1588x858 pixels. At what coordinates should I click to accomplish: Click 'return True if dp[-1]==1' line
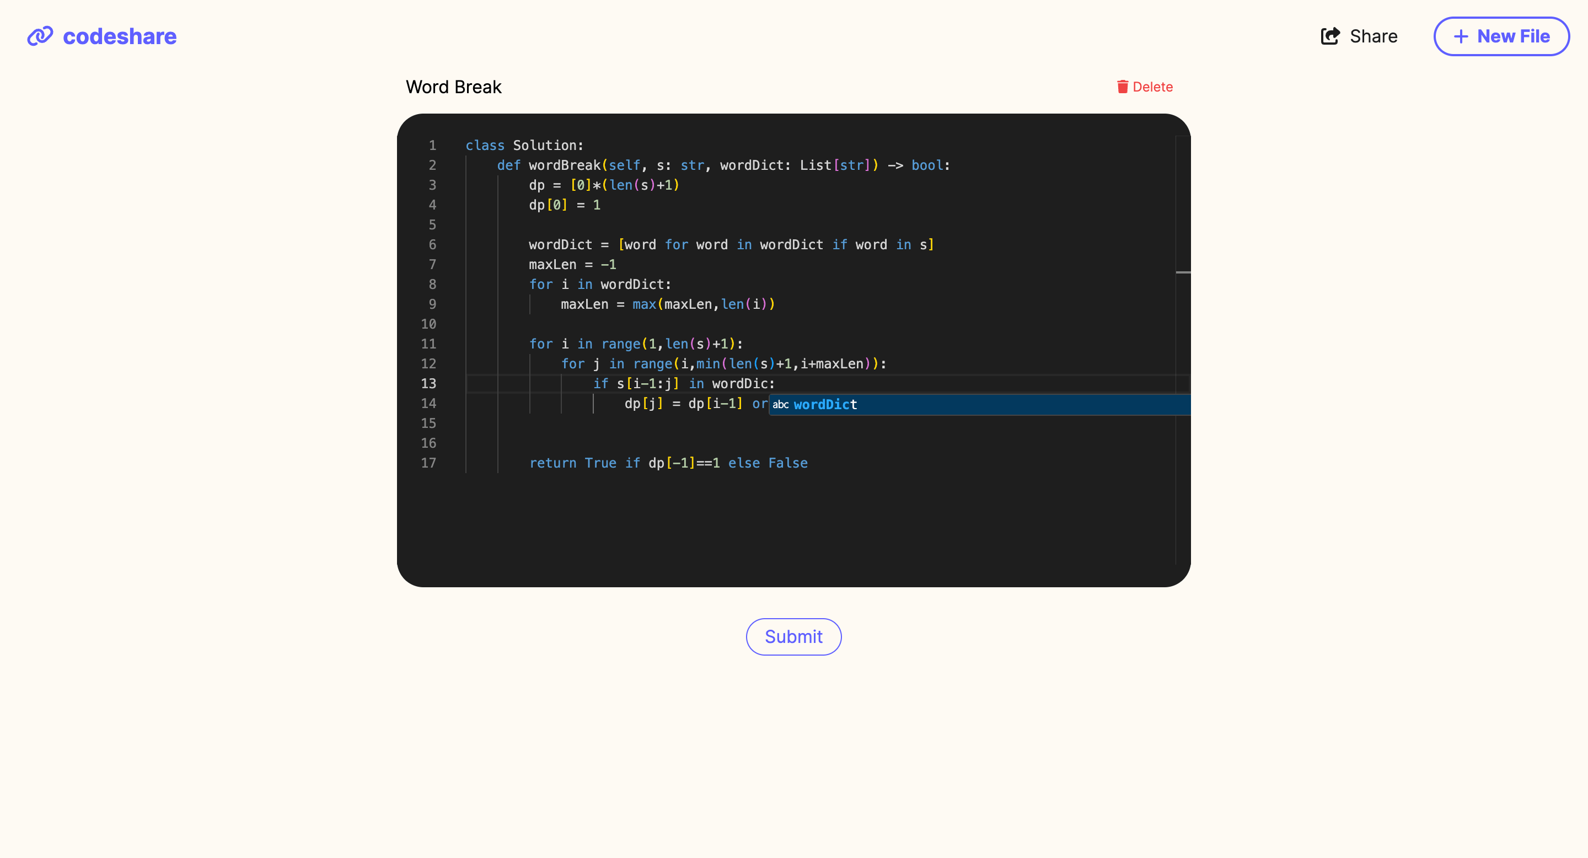point(668,463)
